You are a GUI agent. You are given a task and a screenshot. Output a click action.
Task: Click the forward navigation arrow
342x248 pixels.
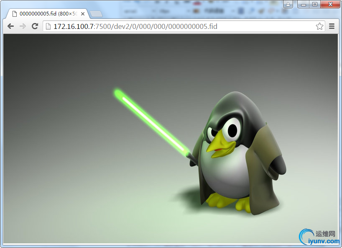tap(23, 26)
